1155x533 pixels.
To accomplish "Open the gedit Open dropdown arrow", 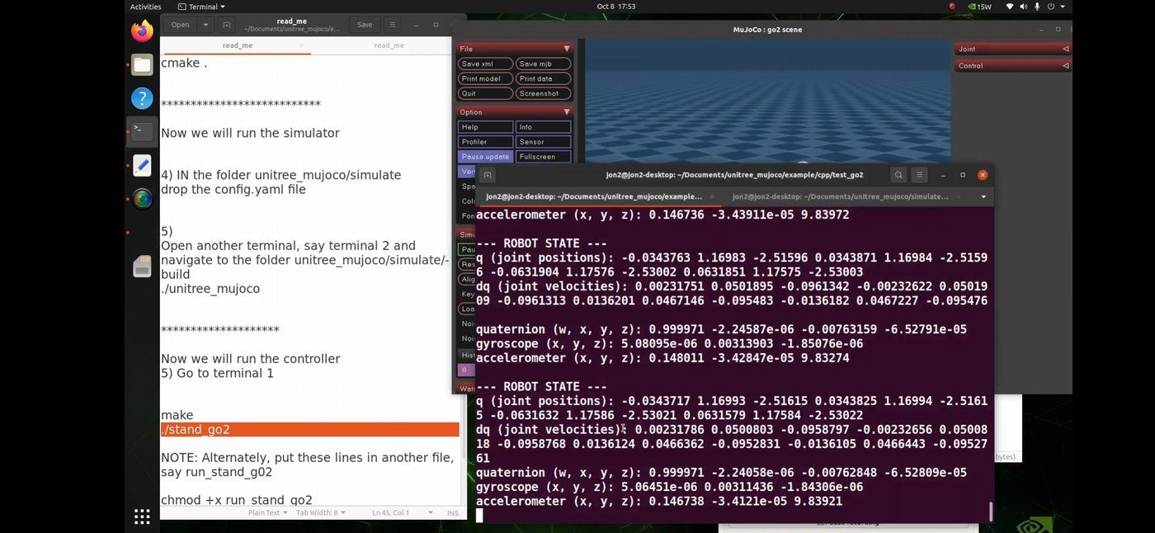I will click(206, 25).
